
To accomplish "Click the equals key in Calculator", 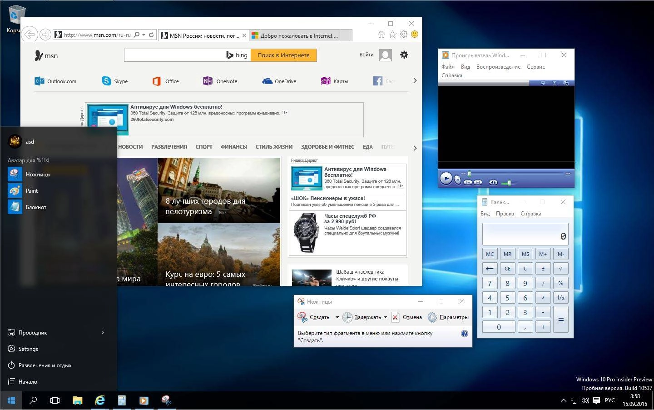I will tap(560, 320).
